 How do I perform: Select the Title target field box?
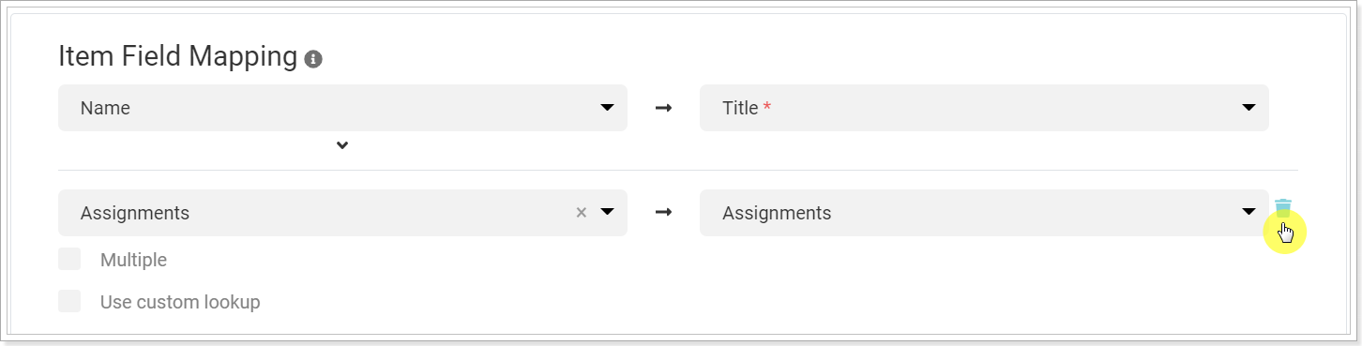pos(984,108)
